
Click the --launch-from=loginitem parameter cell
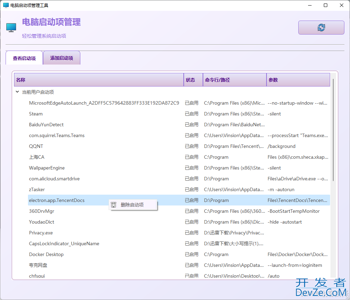tap(295, 265)
